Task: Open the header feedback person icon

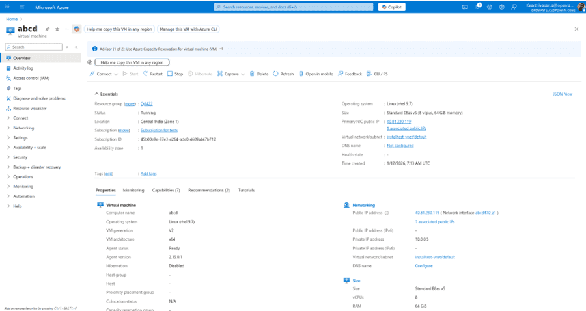Action: point(514,7)
